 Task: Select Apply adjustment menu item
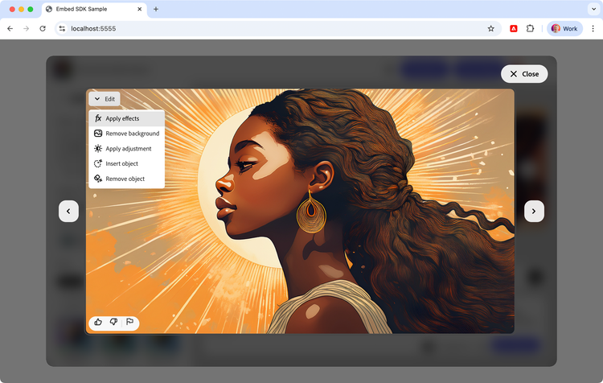(128, 149)
